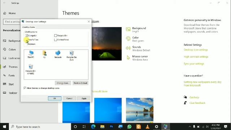The image size is (231, 130).
Task: Select the Recycle Bin (empty) icon
Action: [x=31, y=69]
